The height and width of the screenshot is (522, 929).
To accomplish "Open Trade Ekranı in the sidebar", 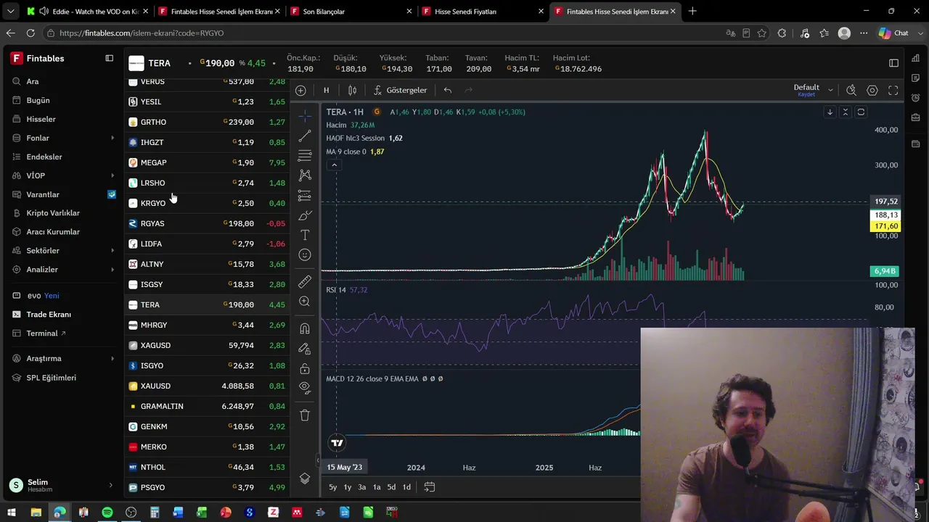I will click(x=49, y=315).
